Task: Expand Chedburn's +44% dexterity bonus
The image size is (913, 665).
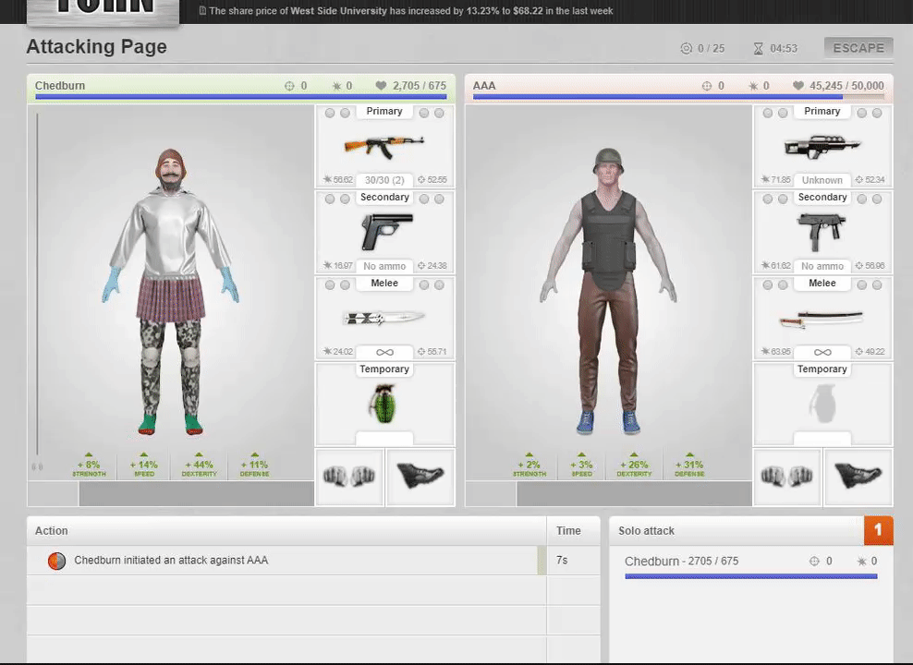Action: coord(198,465)
